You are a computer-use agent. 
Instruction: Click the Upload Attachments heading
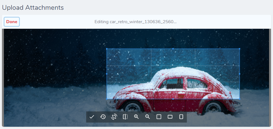coord(33,8)
